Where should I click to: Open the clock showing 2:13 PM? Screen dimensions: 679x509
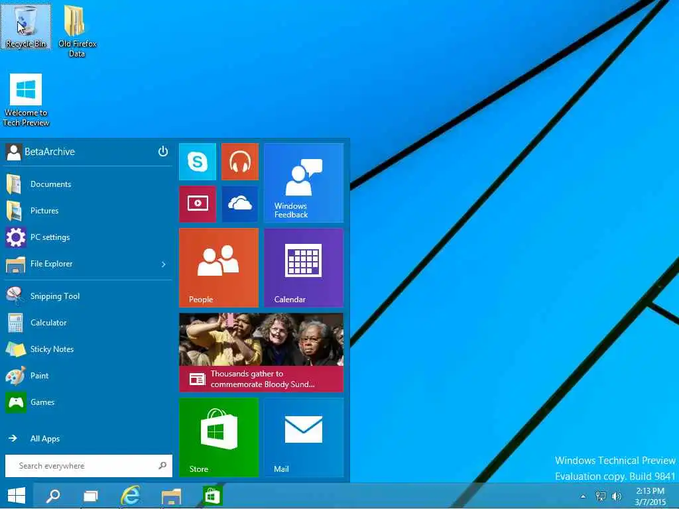pos(650,496)
